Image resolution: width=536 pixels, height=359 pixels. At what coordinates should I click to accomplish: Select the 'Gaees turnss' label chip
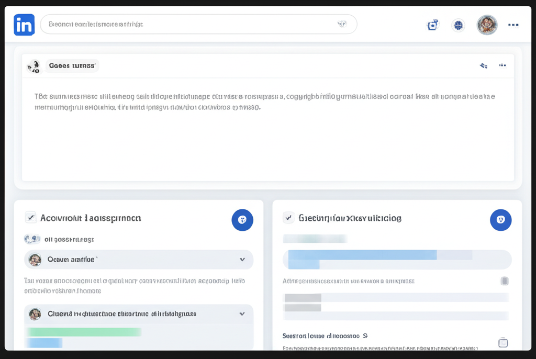(x=72, y=65)
